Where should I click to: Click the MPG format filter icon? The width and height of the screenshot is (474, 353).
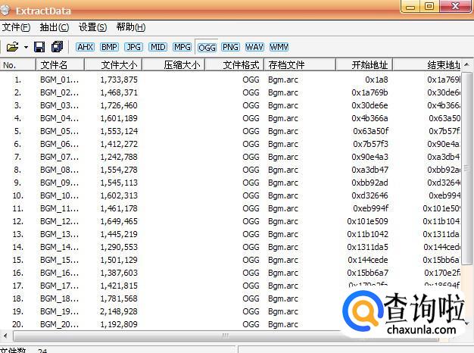pyautogui.click(x=182, y=47)
